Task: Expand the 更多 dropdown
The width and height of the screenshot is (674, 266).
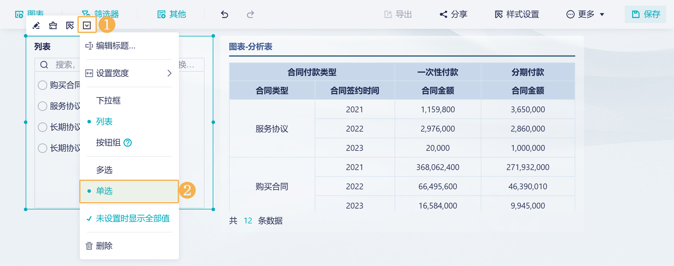Action: 585,14
